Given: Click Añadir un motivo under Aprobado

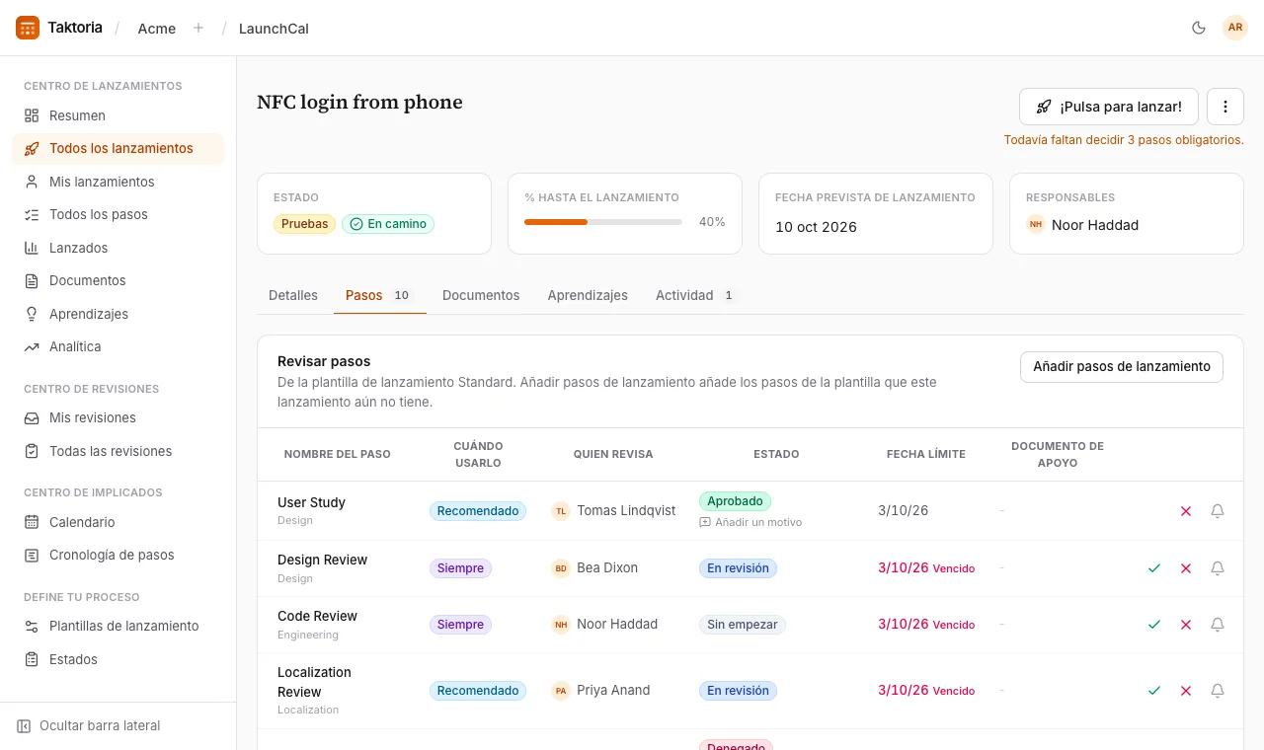Looking at the screenshot, I should tap(750, 522).
